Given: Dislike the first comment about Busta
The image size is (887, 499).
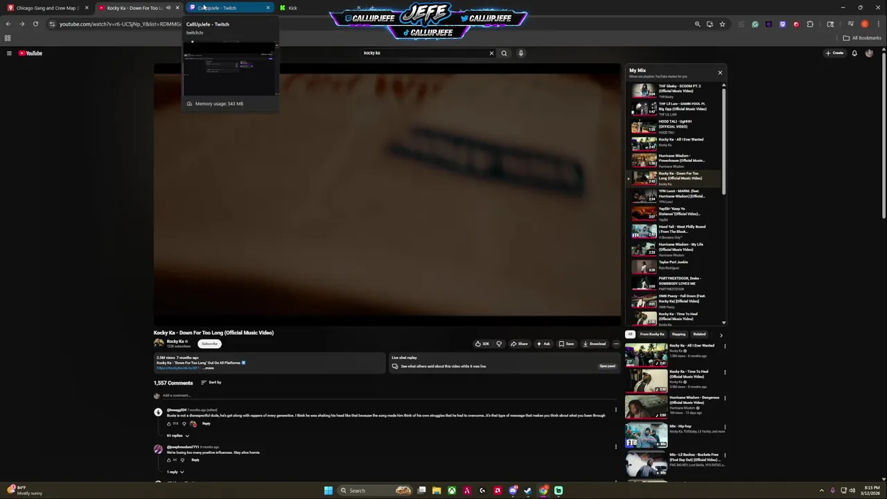Looking at the screenshot, I should (x=184, y=423).
